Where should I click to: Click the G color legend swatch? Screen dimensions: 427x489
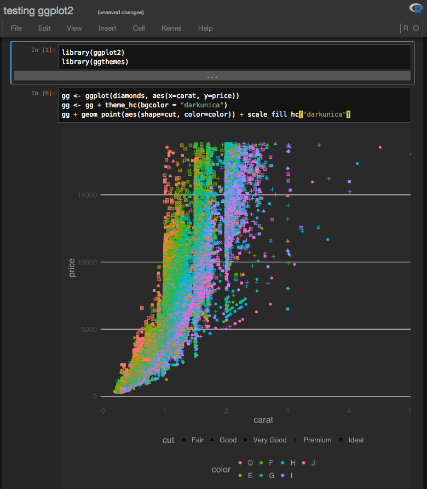click(261, 476)
